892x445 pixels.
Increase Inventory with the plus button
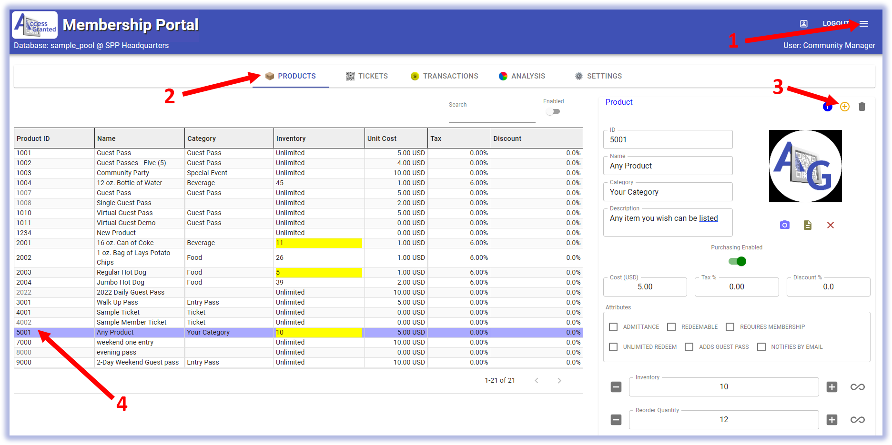(831, 387)
